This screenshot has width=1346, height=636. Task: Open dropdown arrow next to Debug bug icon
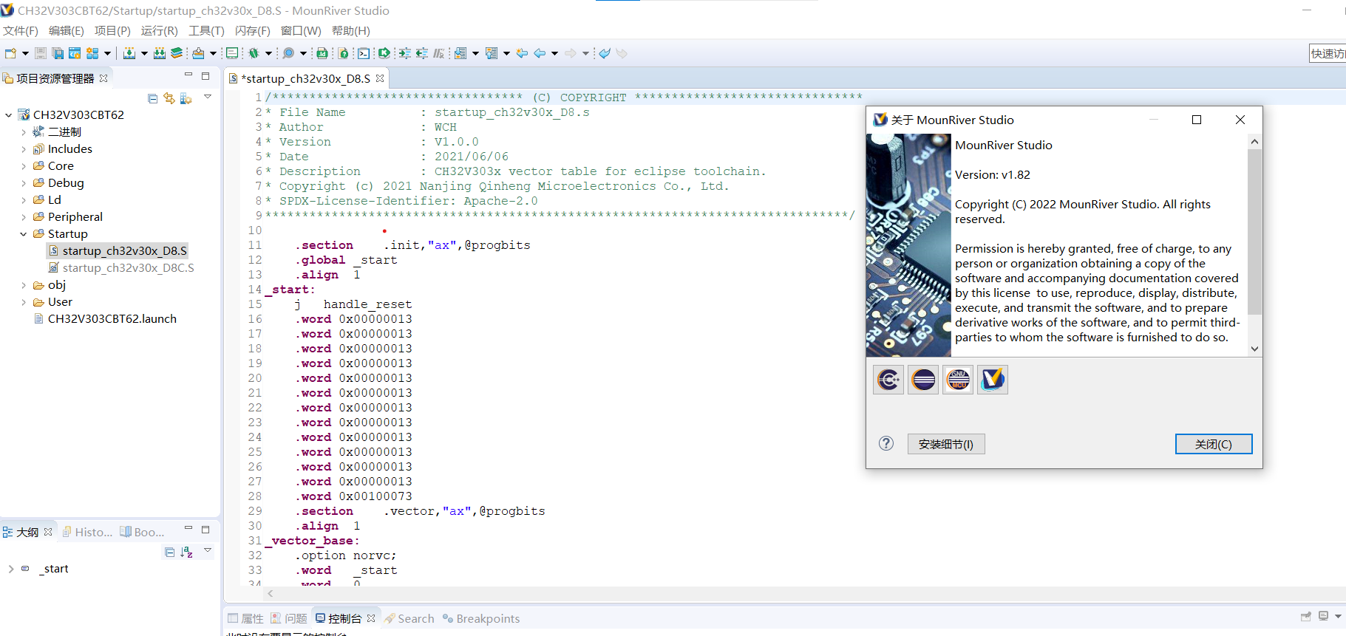click(268, 53)
